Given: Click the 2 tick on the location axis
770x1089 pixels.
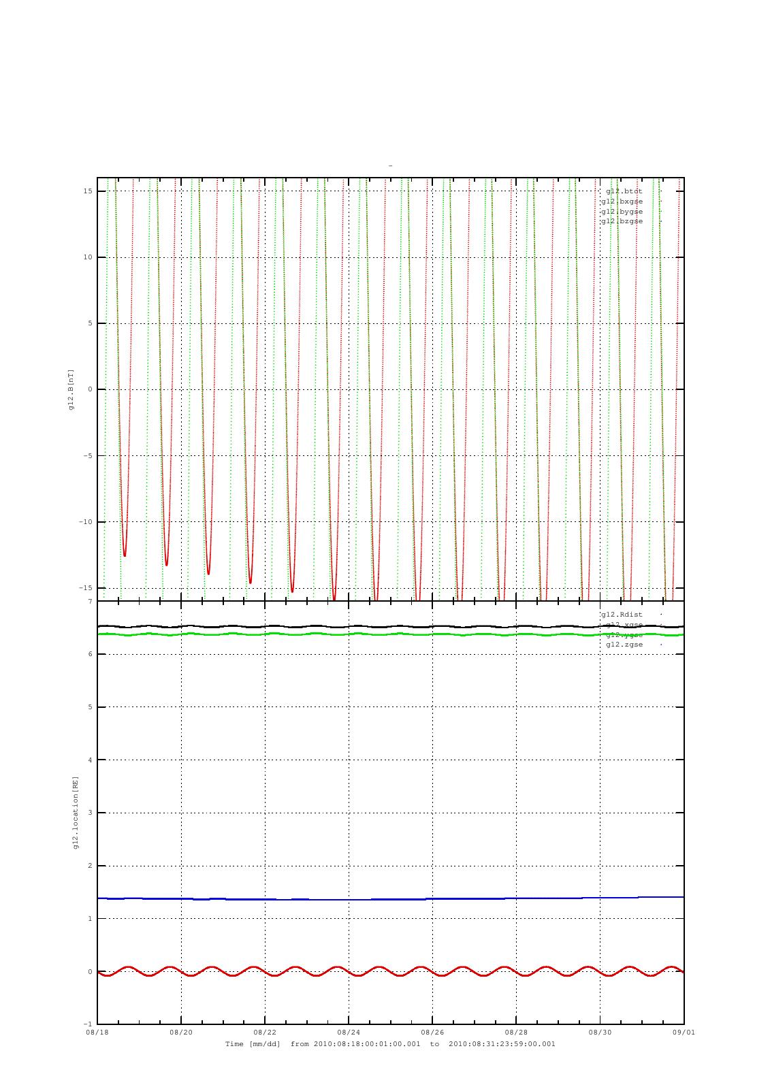Looking at the screenshot, I should [90, 866].
